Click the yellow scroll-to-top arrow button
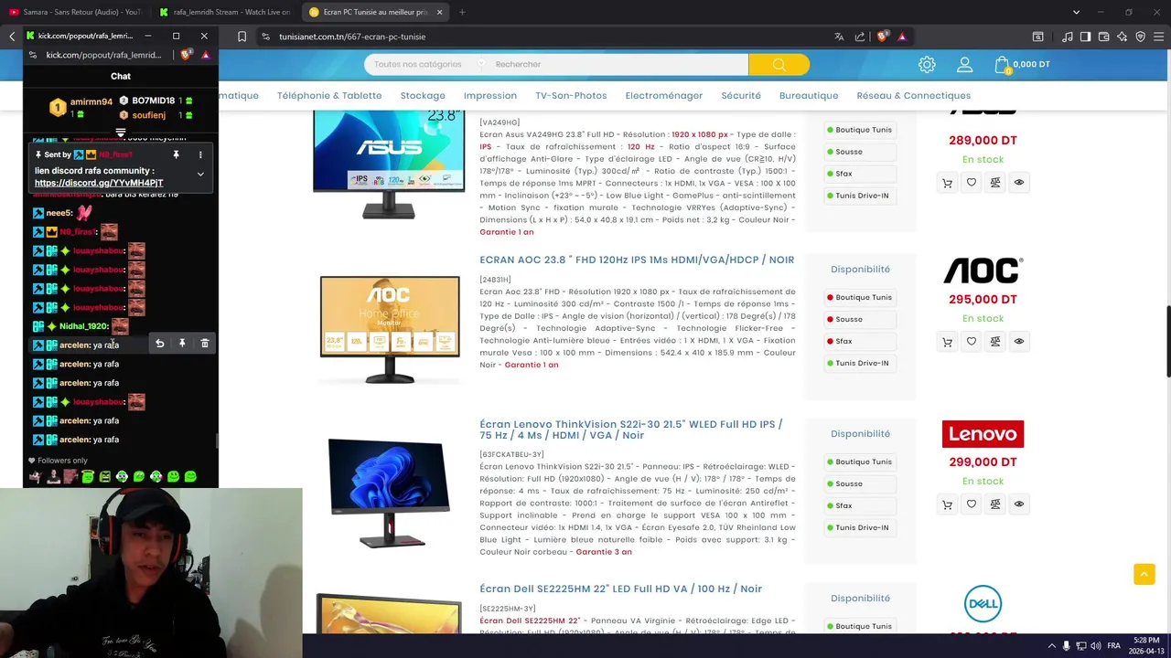Image resolution: width=1171 pixels, height=658 pixels. pos(1144,574)
